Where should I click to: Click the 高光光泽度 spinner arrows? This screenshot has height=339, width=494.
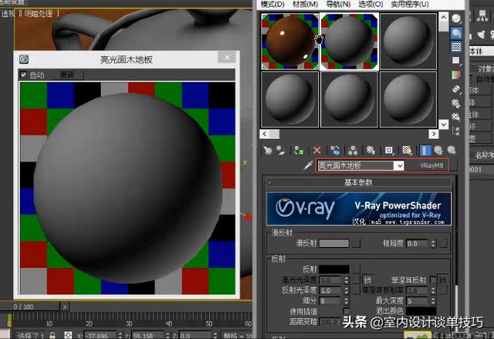pos(347,280)
